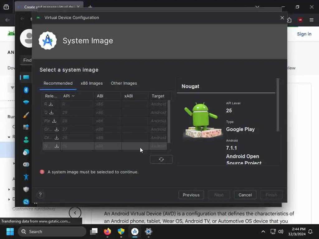Click the system image table scrollbar
Image resolution: width=319 pixels, height=239 pixels.
click(x=169, y=121)
